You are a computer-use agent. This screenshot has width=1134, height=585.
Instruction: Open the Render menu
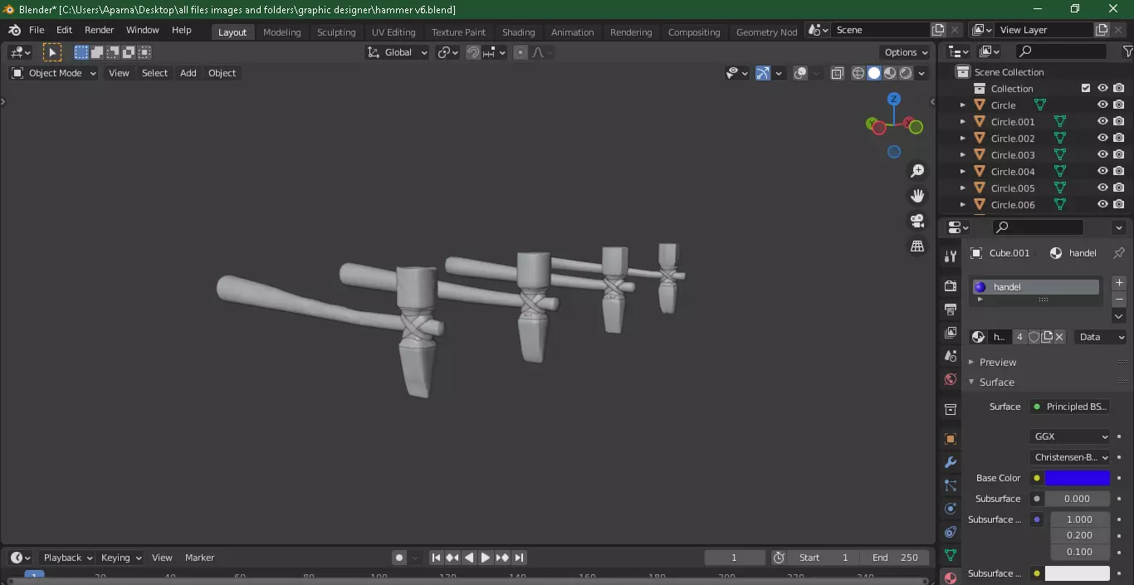click(x=100, y=30)
